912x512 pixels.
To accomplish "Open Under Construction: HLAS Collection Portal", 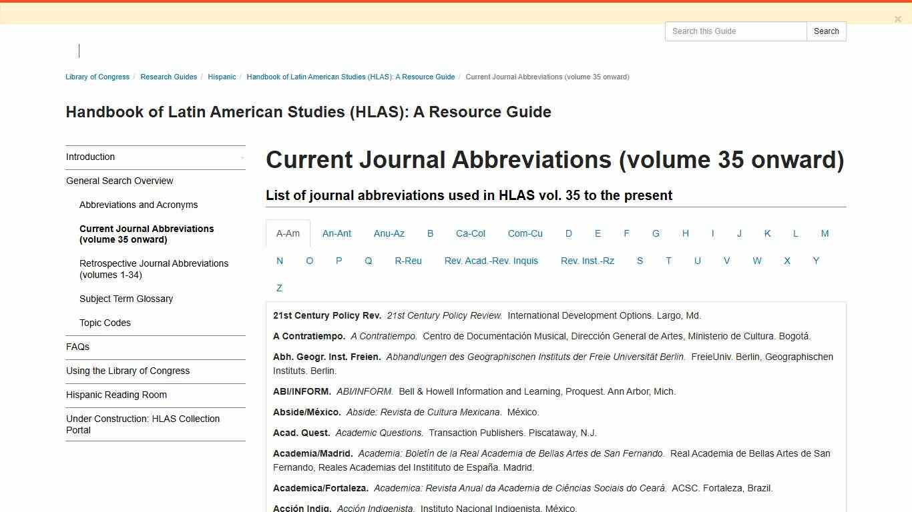I will [142, 424].
